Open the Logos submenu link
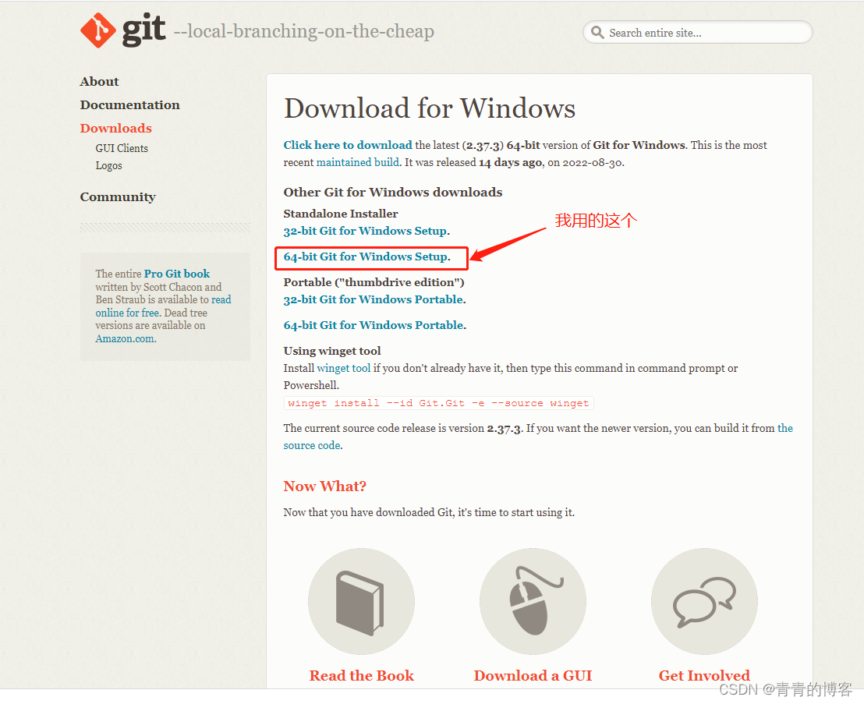 click(108, 165)
